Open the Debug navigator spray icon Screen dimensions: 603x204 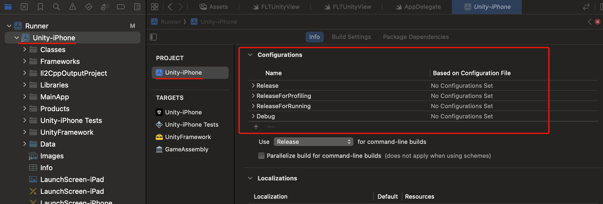pos(105,7)
